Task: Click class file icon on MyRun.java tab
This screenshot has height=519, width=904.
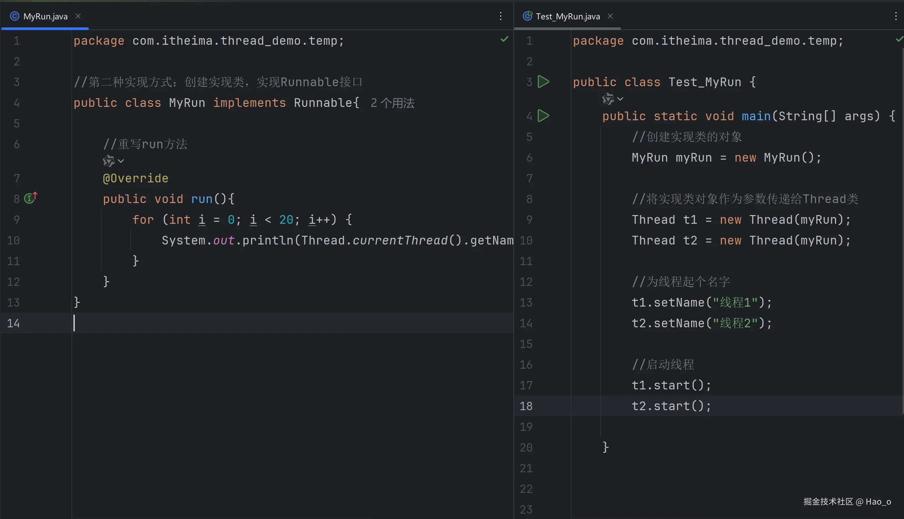Action: (x=15, y=16)
